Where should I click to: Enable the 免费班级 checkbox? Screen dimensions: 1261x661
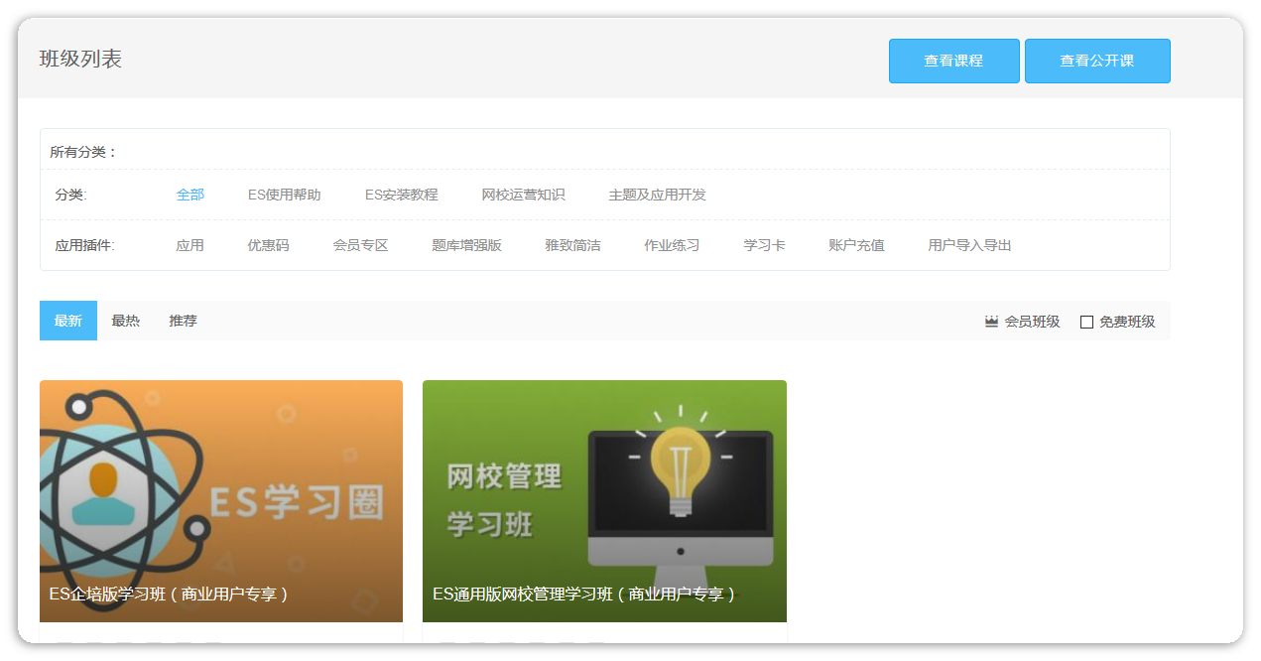pyautogui.click(x=1086, y=322)
